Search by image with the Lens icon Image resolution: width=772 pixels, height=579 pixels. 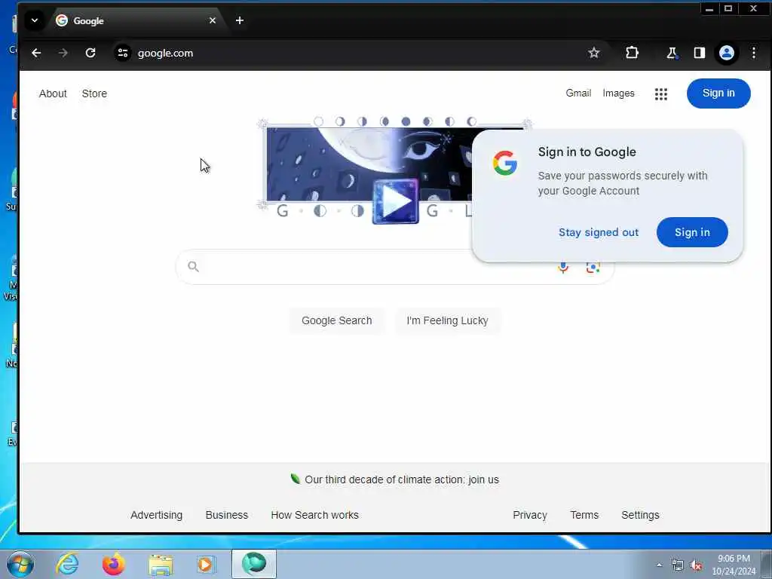(x=593, y=268)
